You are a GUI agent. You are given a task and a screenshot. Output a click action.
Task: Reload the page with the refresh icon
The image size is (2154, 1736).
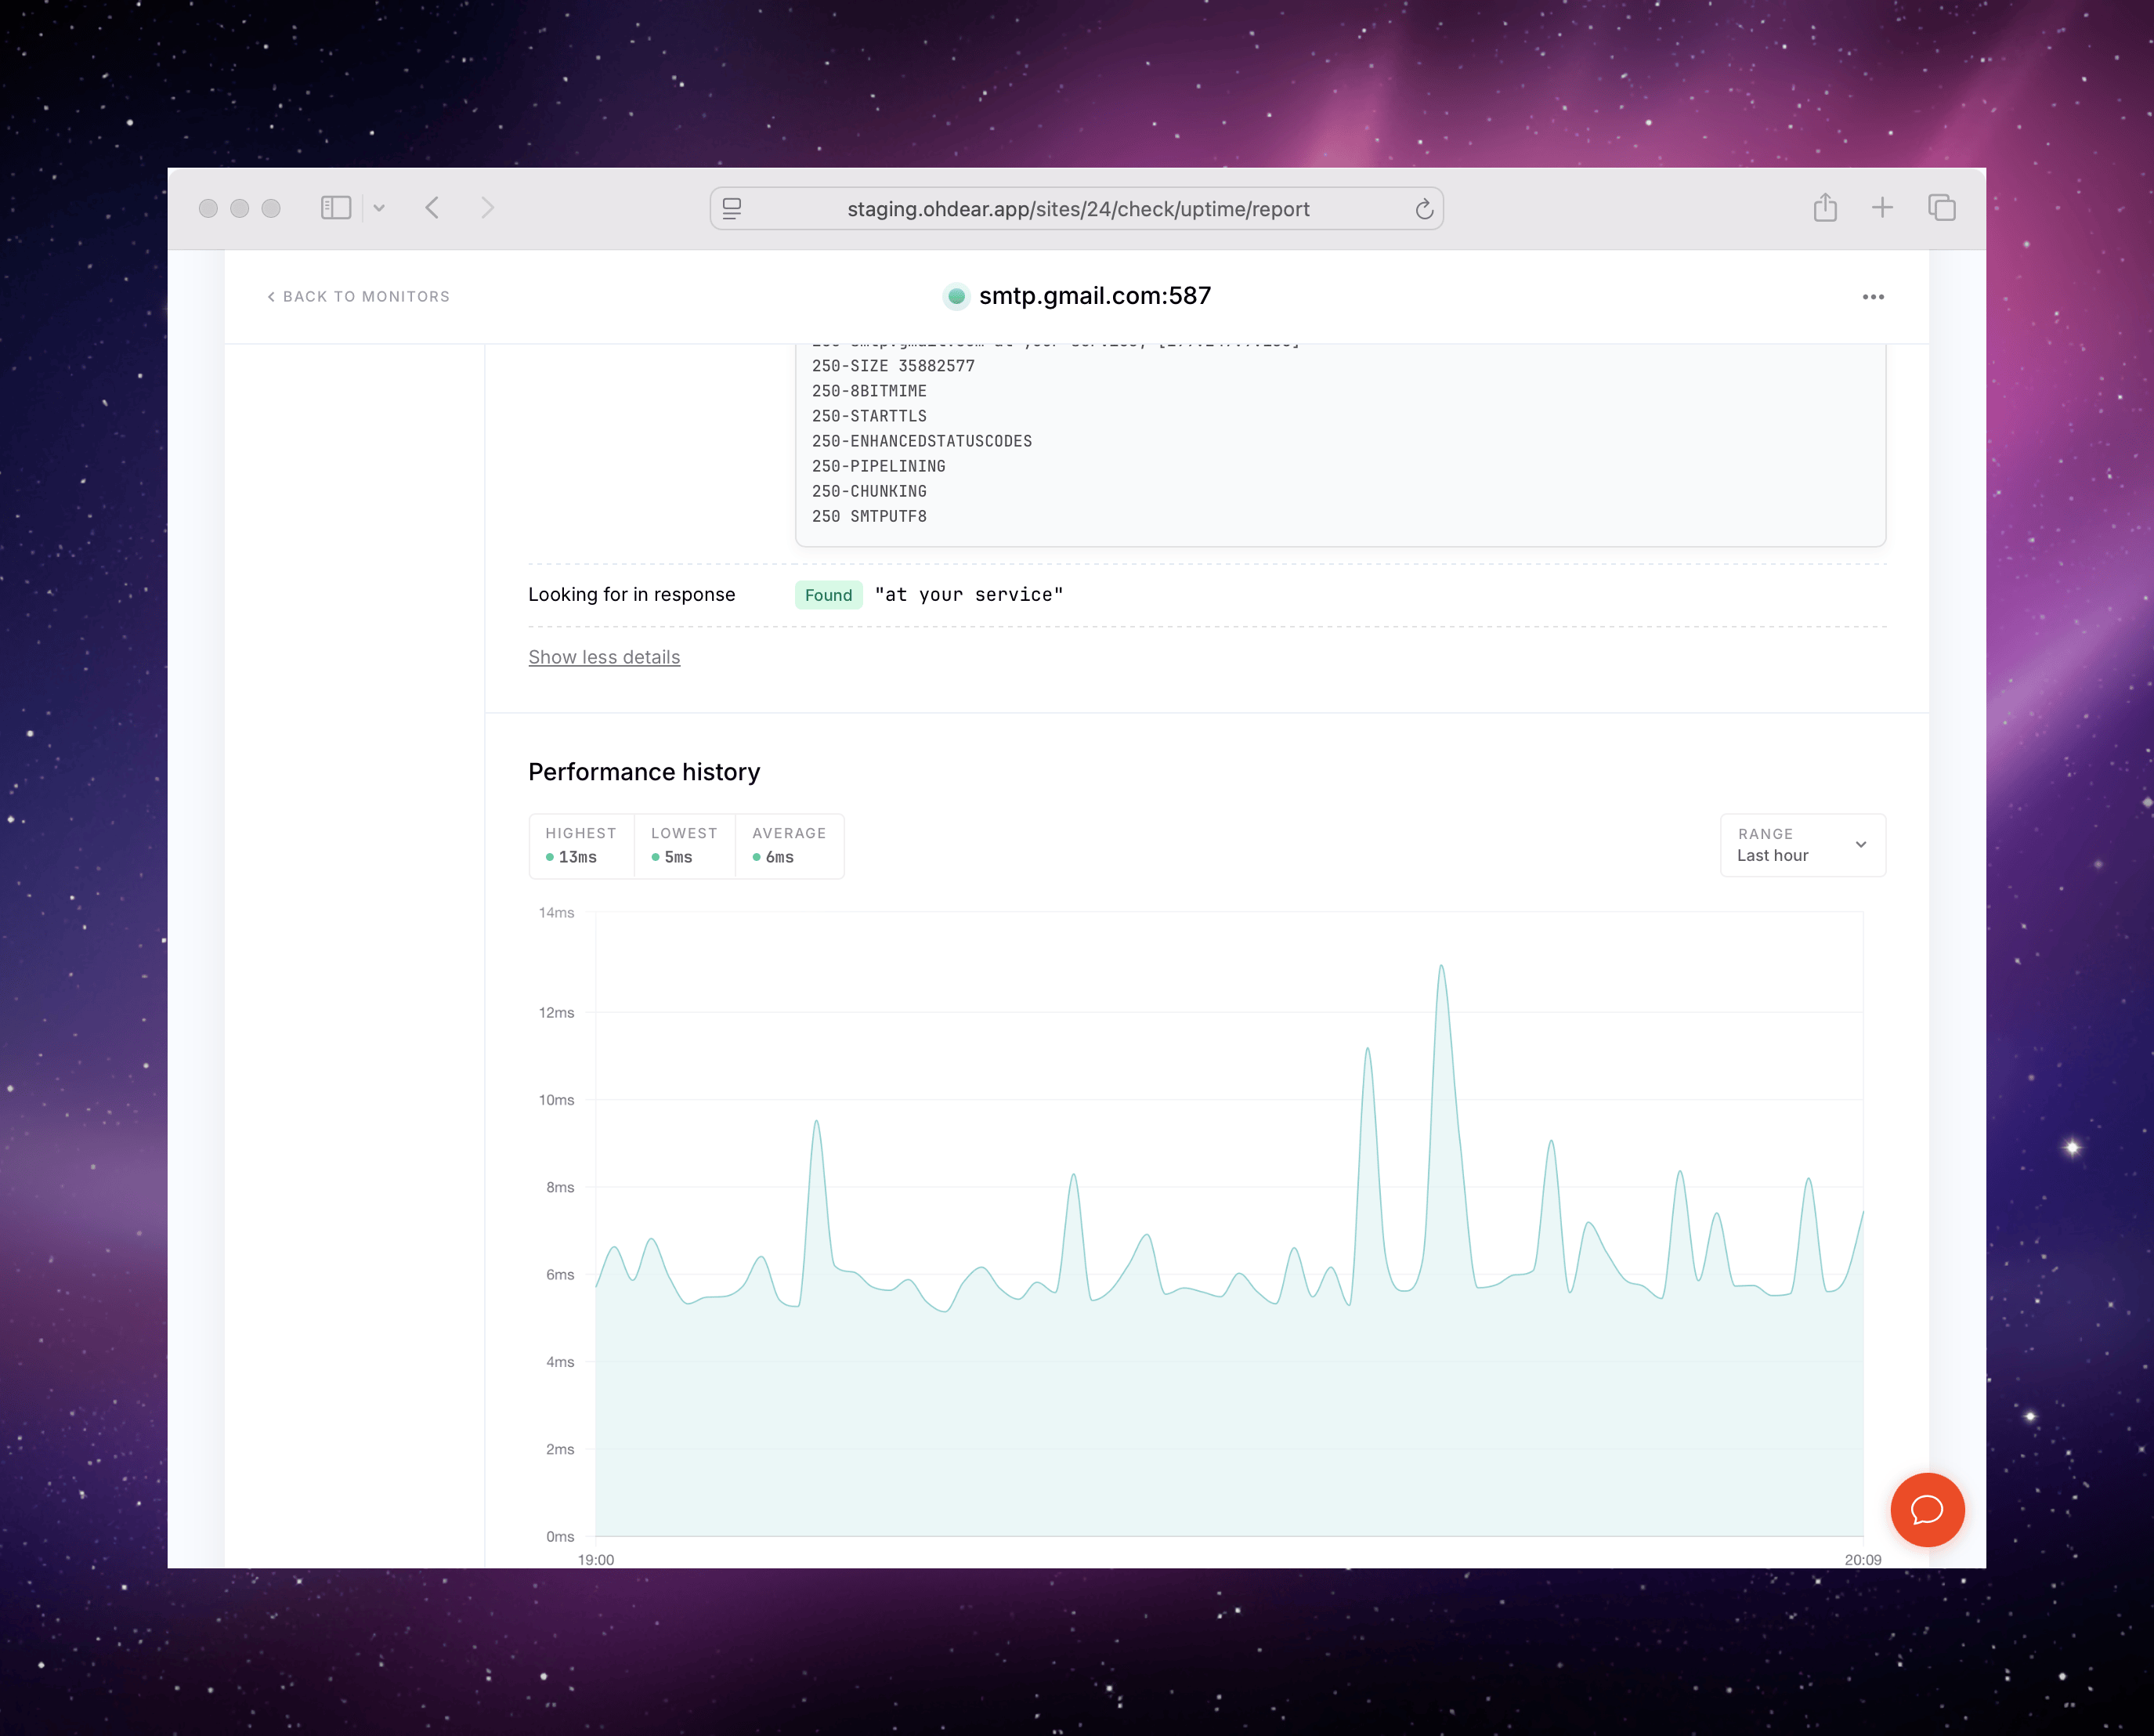[1424, 208]
